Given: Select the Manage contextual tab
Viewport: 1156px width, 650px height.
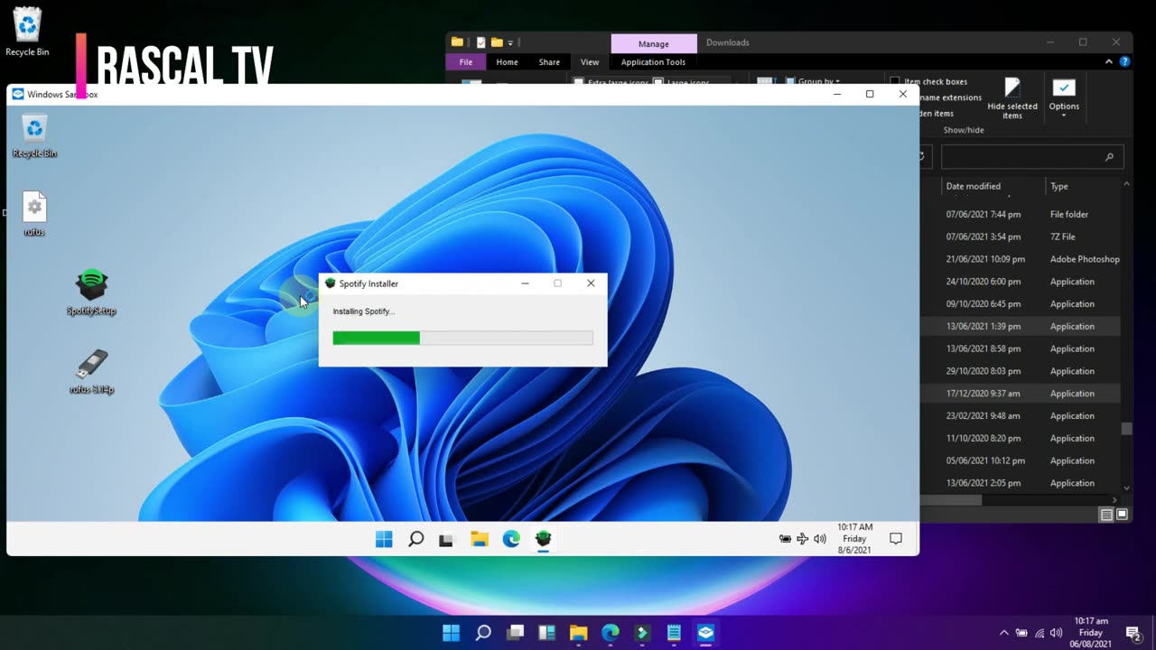Looking at the screenshot, I should [654, 43].
